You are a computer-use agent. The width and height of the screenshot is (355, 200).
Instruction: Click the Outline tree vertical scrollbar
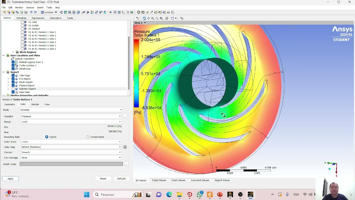pyautogui.click(x=129, y=62)
